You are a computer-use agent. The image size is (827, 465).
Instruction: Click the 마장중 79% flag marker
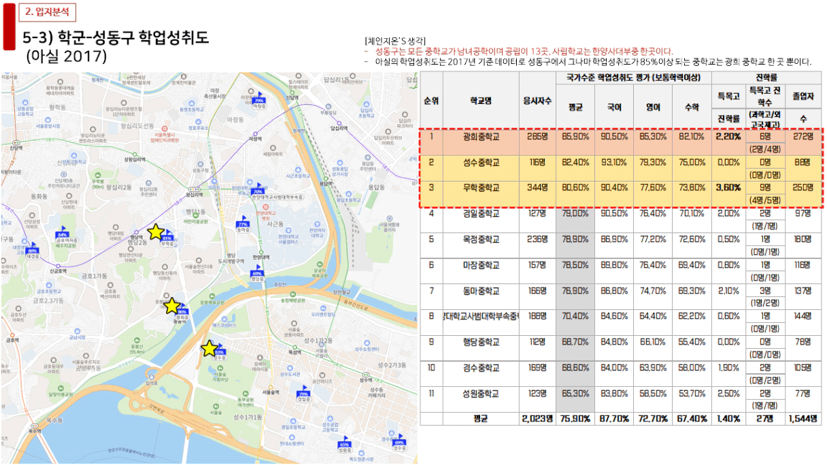tap(258, 99)
